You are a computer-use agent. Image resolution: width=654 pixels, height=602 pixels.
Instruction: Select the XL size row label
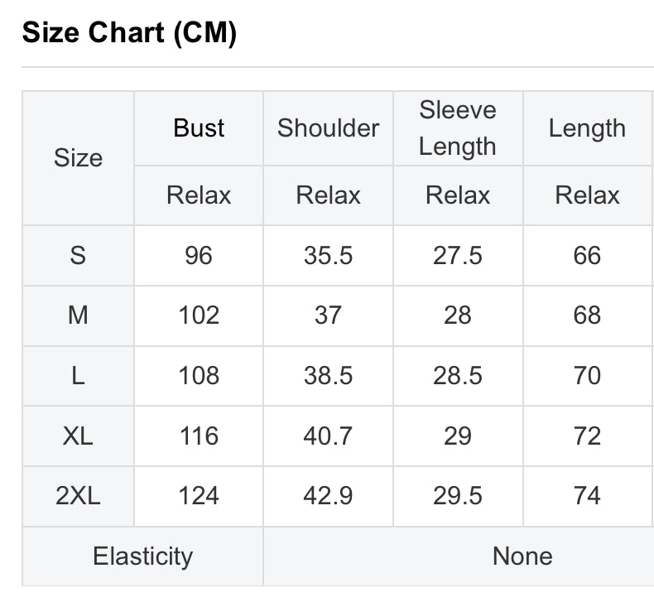(78, 436)
